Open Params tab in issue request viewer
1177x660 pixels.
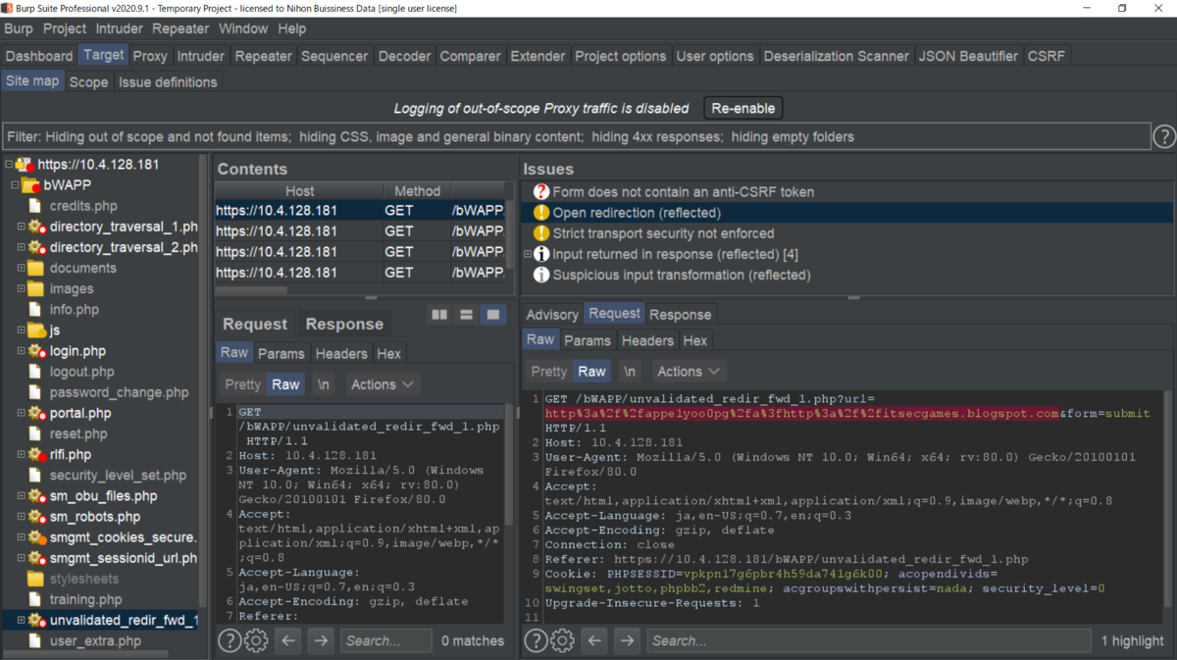[588, 340]
